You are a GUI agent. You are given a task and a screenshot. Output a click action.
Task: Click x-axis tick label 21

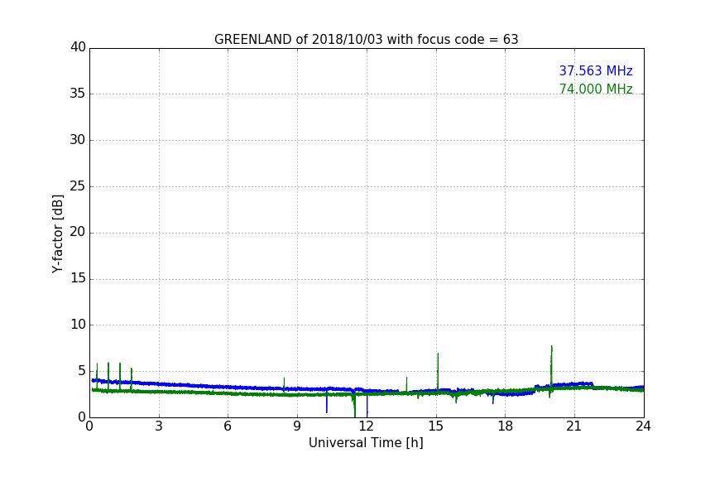574,426
